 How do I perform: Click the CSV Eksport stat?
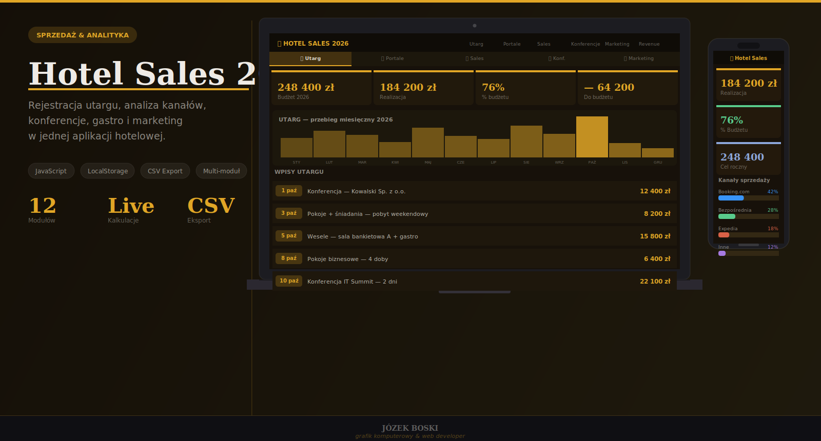click(211, 209)
